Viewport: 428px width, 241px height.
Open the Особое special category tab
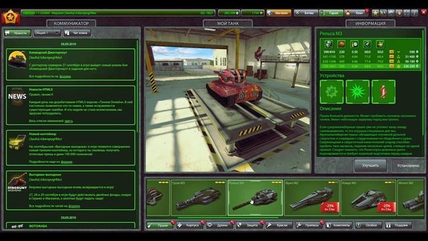368,226
